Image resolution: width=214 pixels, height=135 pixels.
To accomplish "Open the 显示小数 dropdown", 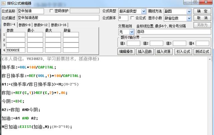I will 189,18.
